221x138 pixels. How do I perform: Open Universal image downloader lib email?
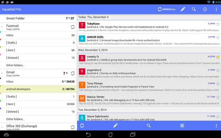[149, 40]
